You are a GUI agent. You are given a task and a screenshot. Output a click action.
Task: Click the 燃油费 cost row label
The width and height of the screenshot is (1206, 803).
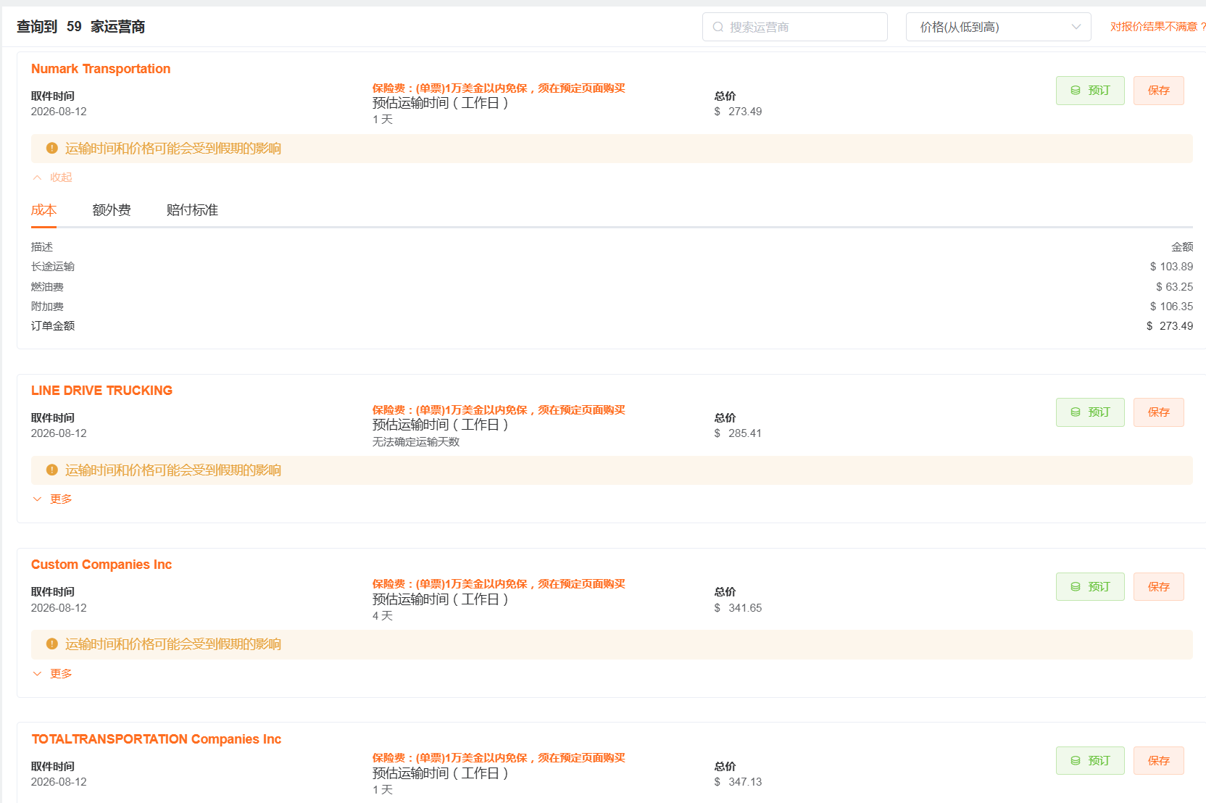pos(47,287)
